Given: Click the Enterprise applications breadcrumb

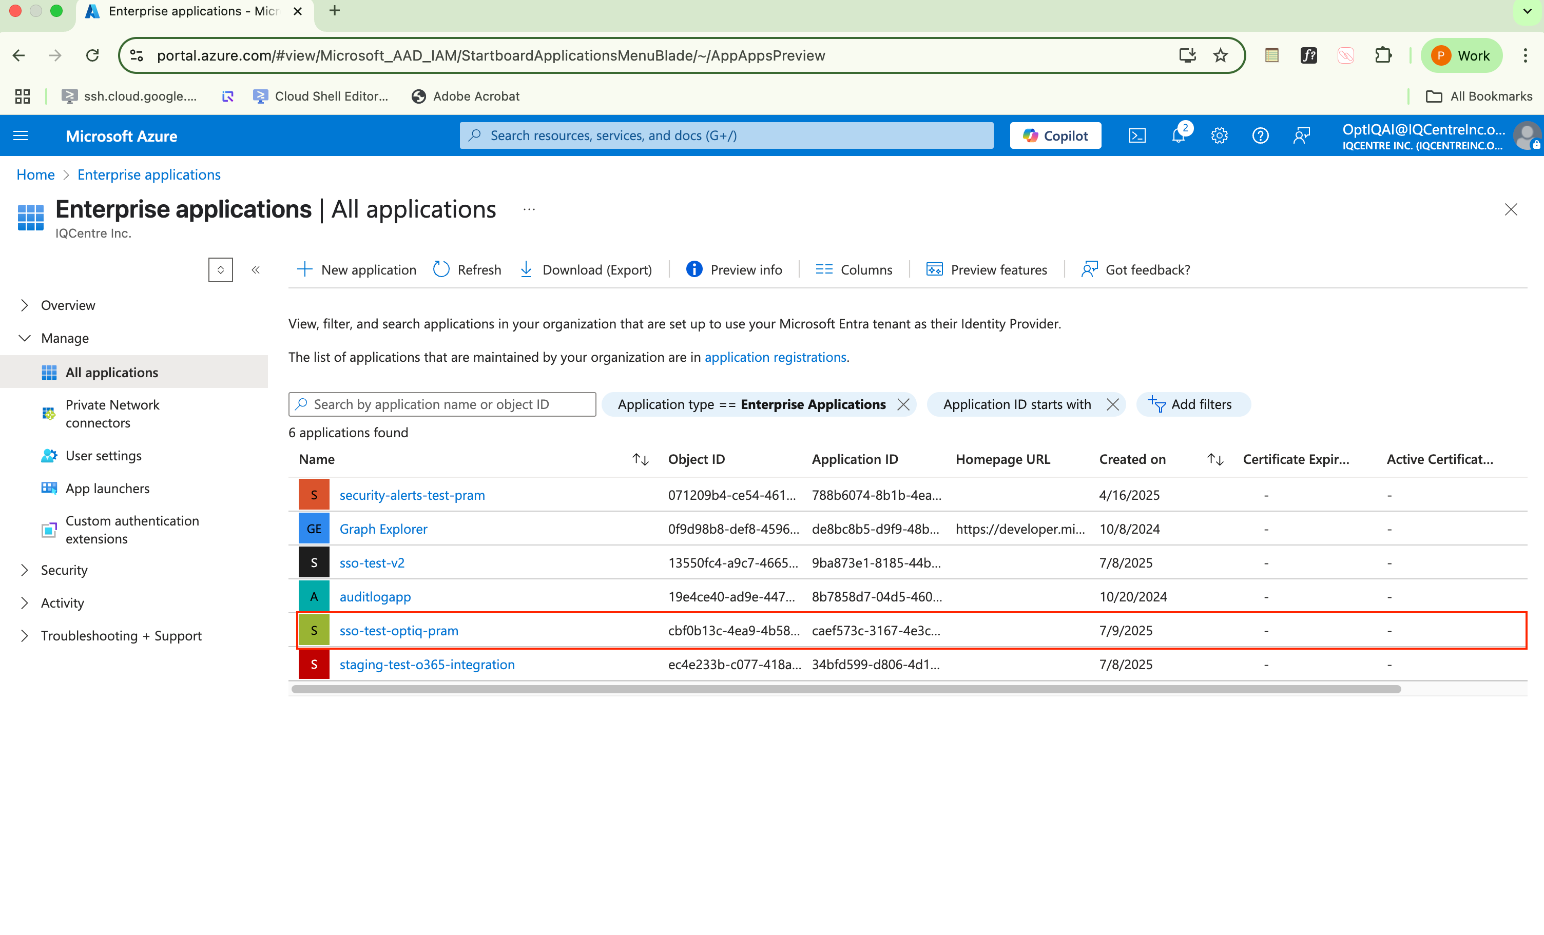Looking at the screenshot, I should (149, 174).
